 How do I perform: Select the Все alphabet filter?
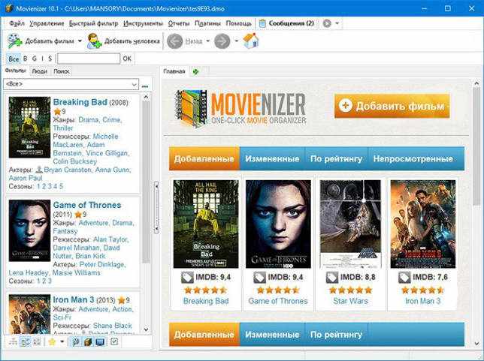(14, 59)
